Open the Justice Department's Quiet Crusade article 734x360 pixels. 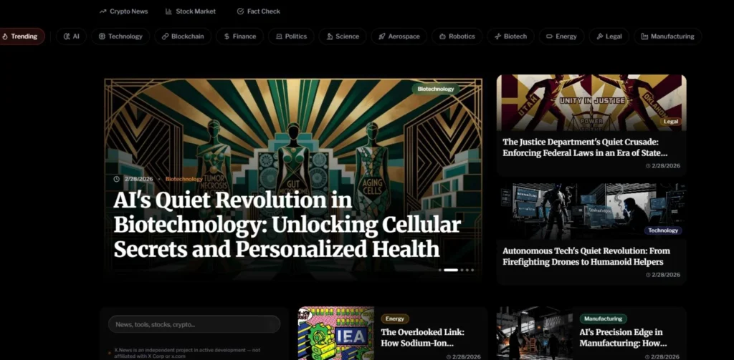[585, 147]
